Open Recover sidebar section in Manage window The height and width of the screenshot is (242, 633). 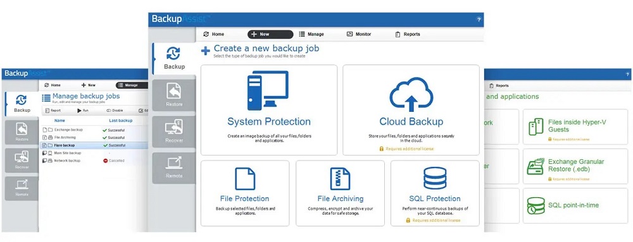pos(22,160)
